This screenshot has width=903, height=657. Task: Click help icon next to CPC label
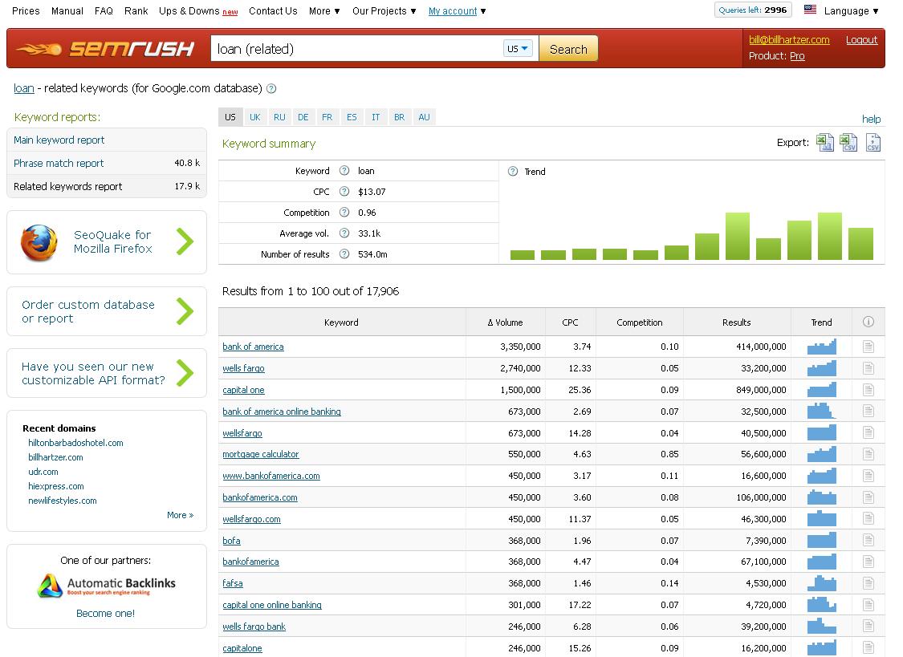(344, 191)
